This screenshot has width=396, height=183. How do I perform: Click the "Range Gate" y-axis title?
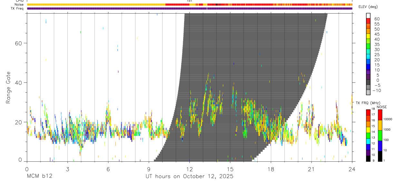click(9, 88)
